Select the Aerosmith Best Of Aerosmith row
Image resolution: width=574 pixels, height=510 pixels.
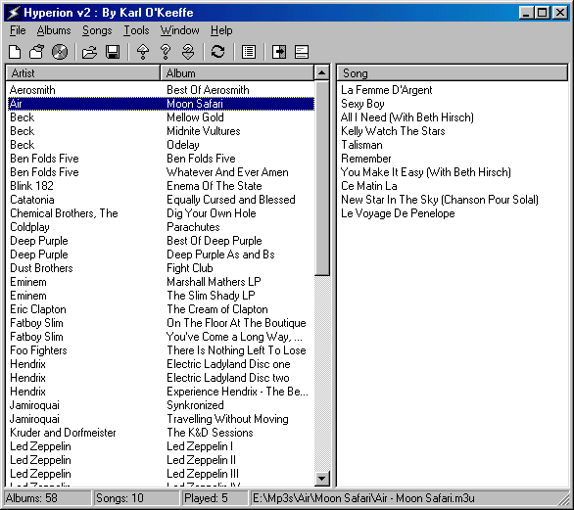coord(161,90)
